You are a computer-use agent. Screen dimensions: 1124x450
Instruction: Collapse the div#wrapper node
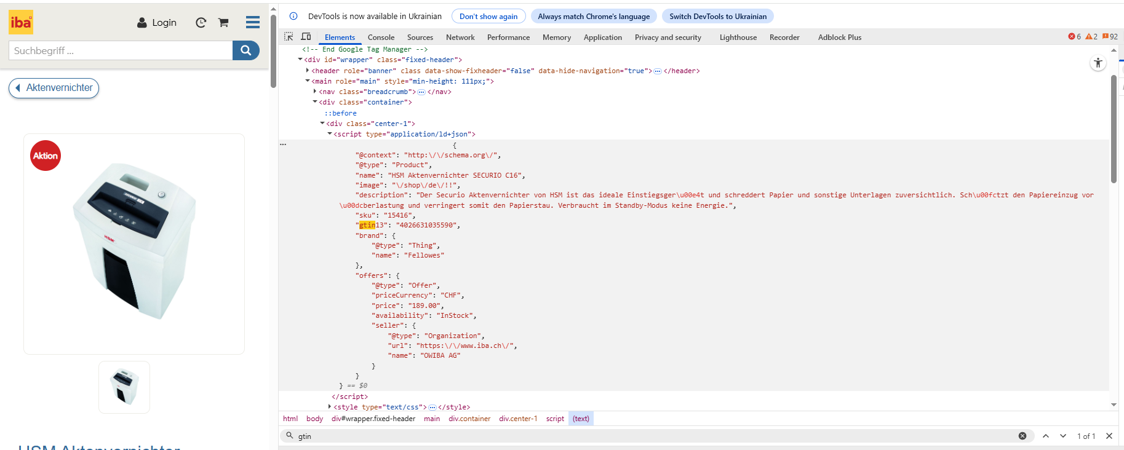point(300,60)
